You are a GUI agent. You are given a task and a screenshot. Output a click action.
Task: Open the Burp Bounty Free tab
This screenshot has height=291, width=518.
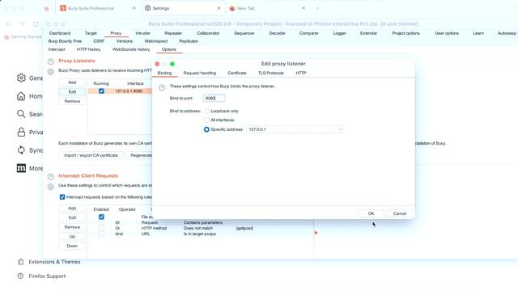pyautogui.click(x=65, y=41)
